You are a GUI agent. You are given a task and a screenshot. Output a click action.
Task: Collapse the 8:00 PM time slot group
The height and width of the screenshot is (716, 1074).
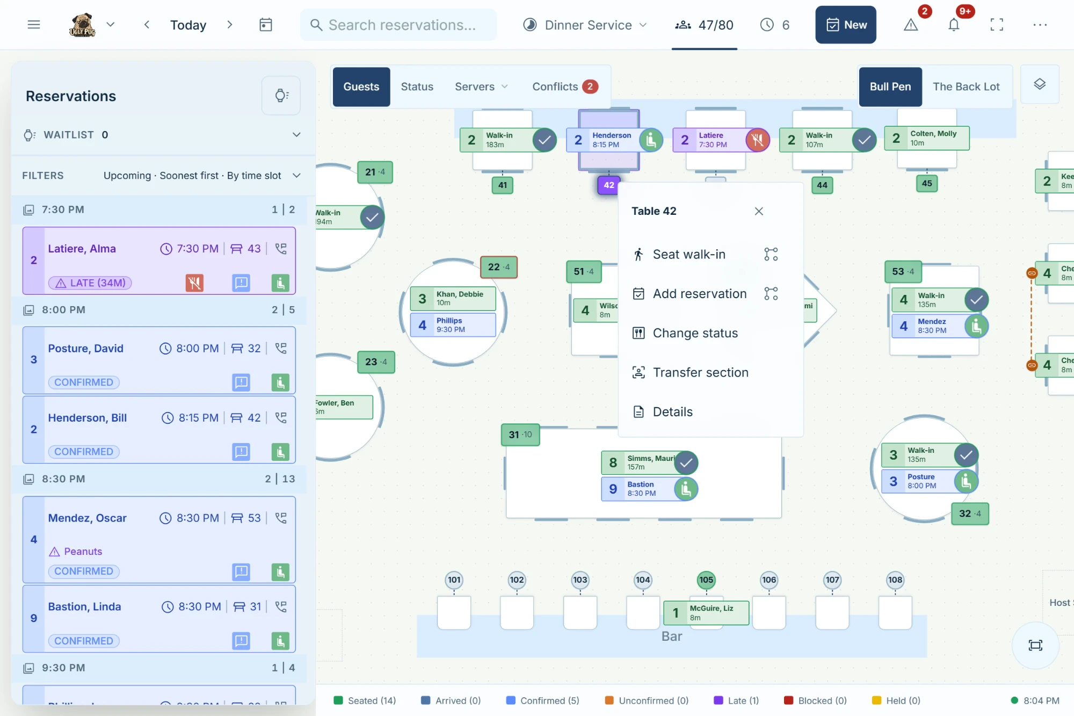coord(159,310)
